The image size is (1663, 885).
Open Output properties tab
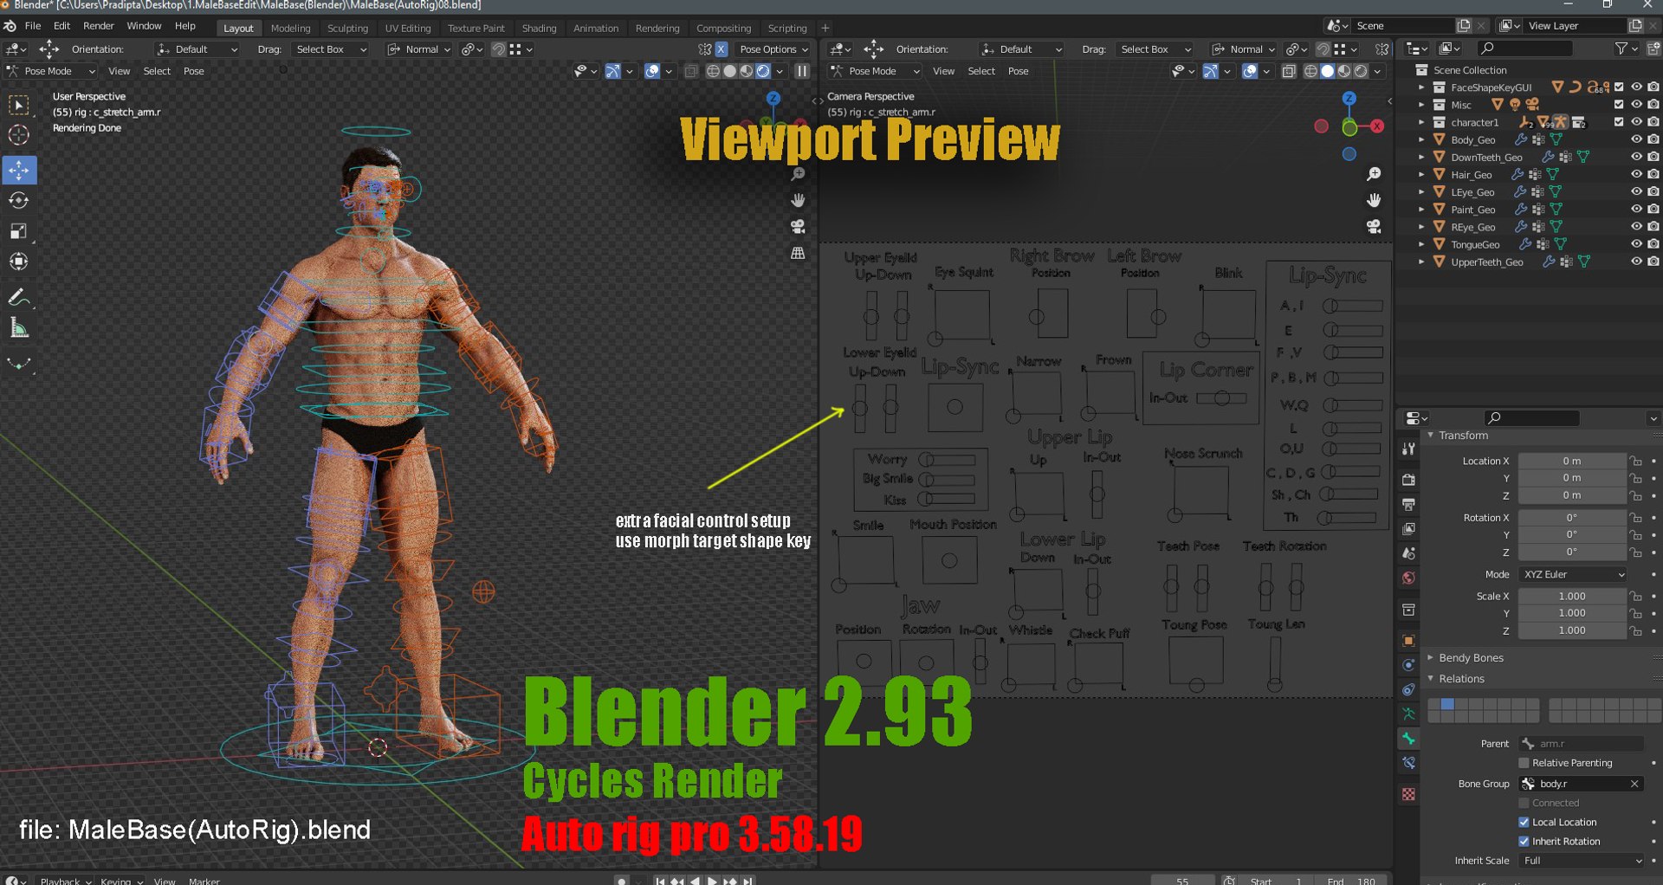(1408, 504)
